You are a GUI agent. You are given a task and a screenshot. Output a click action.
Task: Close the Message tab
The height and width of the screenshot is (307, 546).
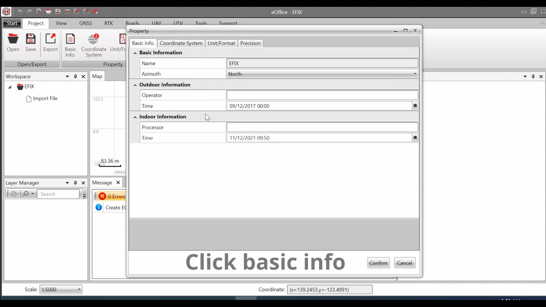pos(118,182)
